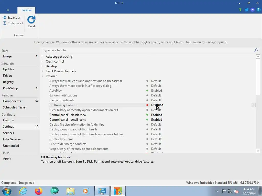
Task: Launch Firefox from the taskbar
Action: (39, 191)
